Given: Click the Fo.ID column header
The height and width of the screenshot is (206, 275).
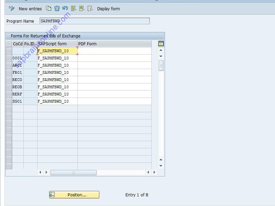Looking at the screenshot, I should click(x=30, y=44).
